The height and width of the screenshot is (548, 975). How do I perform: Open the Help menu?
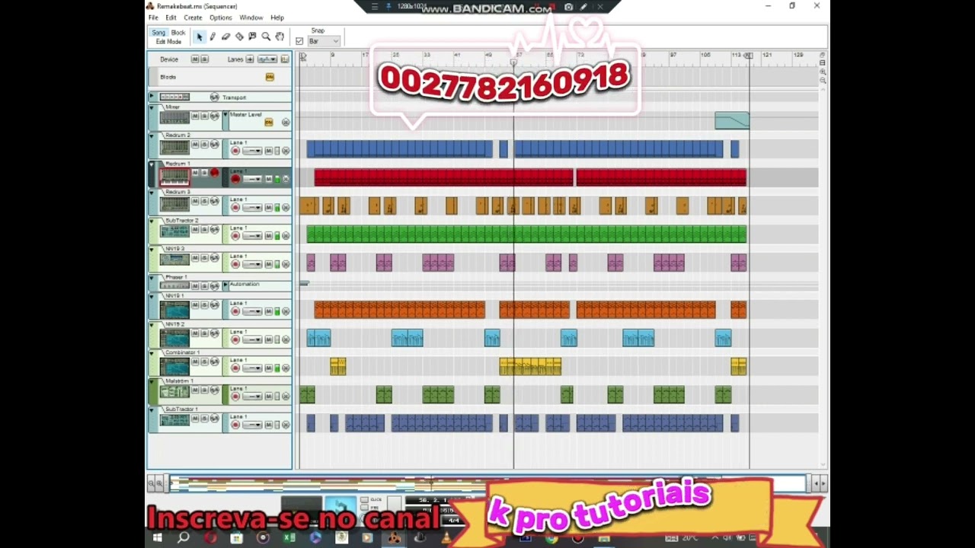(x=277, y=18)
